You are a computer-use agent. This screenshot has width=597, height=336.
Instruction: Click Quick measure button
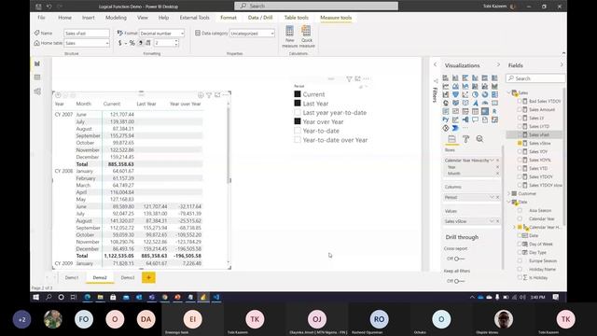click(307, 36)
